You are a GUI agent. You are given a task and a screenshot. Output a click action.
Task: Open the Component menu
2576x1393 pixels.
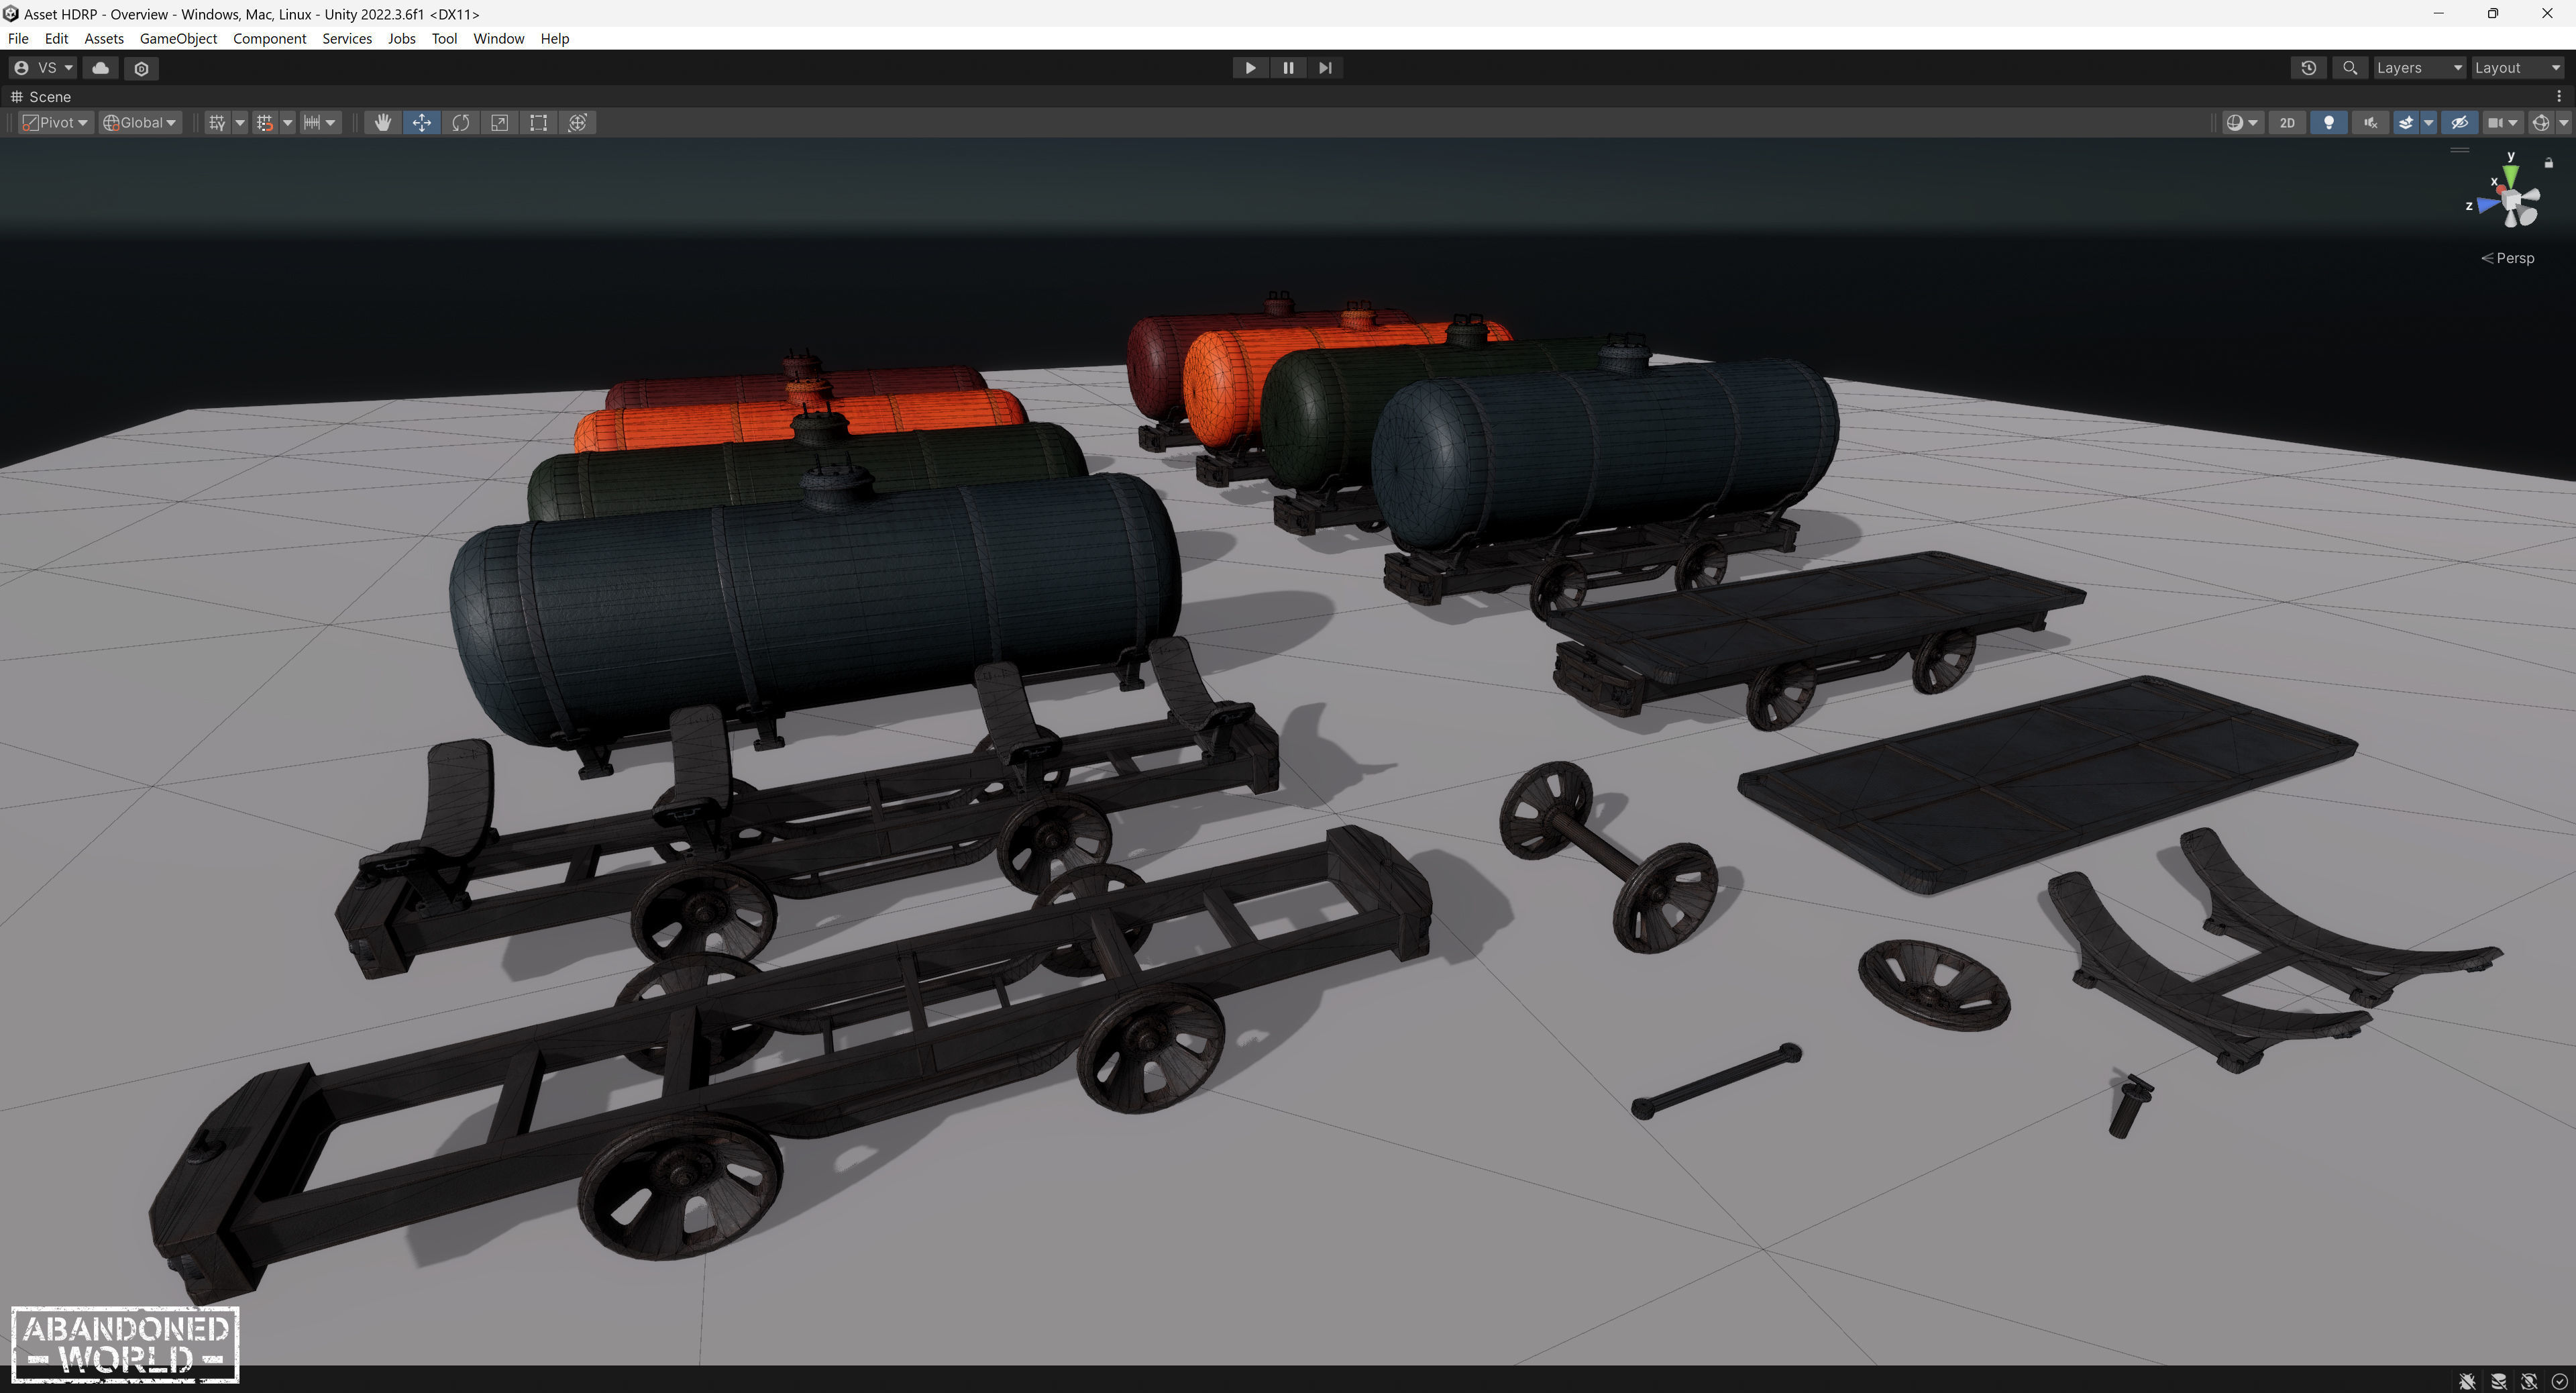[269, 38]
